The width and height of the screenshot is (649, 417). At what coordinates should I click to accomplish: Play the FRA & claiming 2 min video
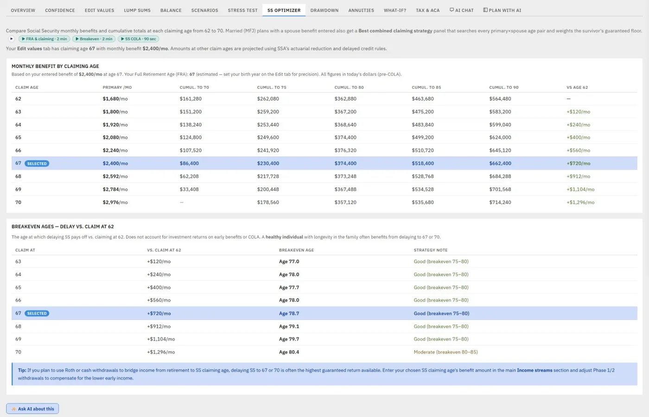pos(44,39)
